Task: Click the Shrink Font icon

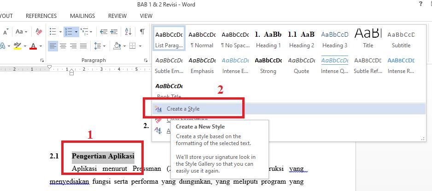Action: (6, 32)
